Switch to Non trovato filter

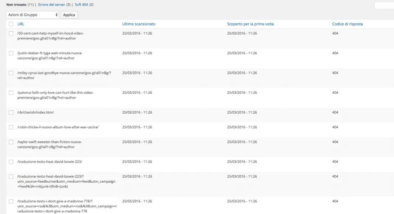click(16, 5)
